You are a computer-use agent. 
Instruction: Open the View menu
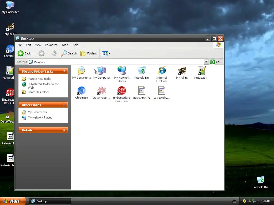pos(38,45)
